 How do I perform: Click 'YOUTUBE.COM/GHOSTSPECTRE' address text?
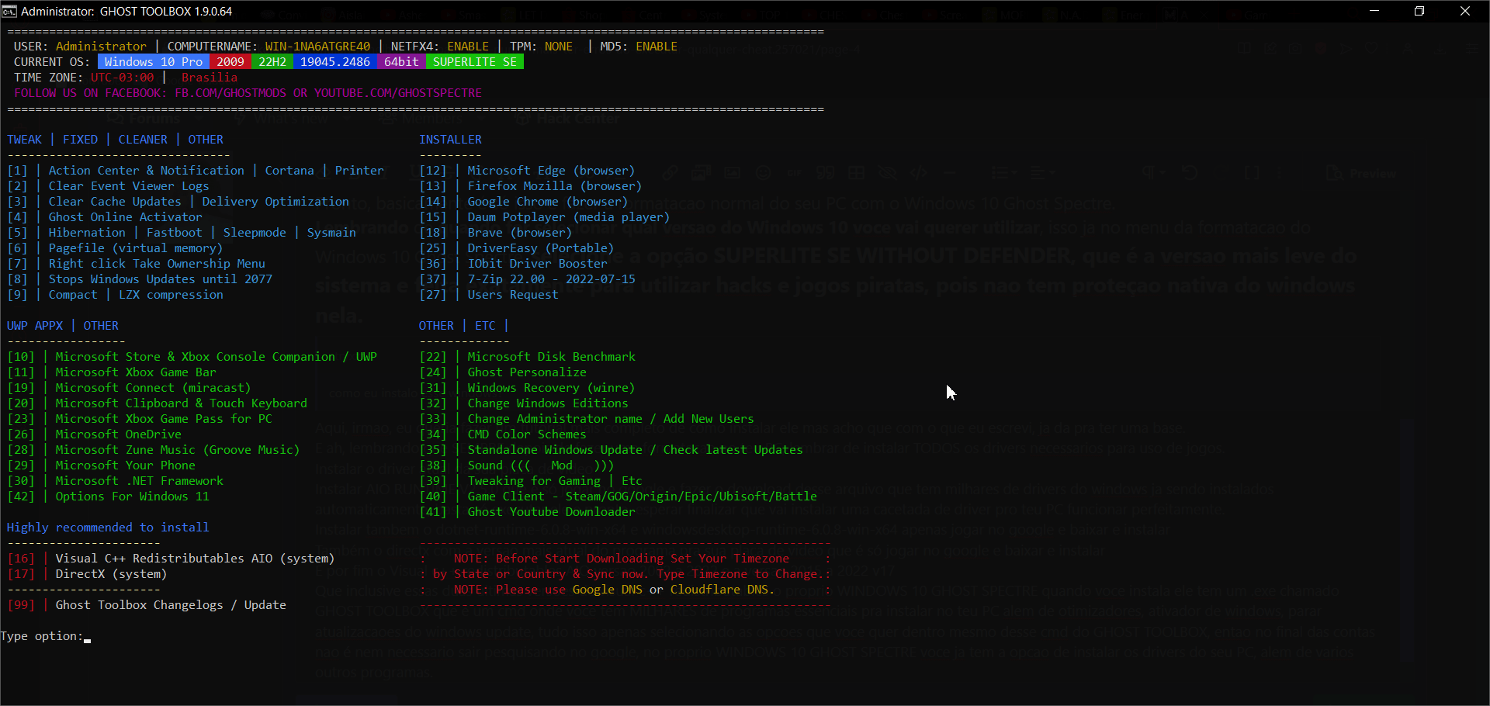click(397, 93)
